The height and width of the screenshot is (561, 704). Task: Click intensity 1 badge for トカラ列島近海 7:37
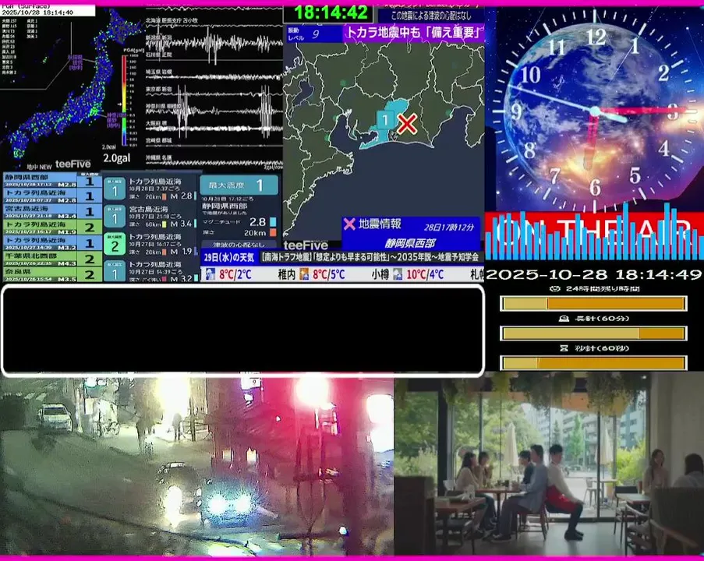[x=115, y=189]
